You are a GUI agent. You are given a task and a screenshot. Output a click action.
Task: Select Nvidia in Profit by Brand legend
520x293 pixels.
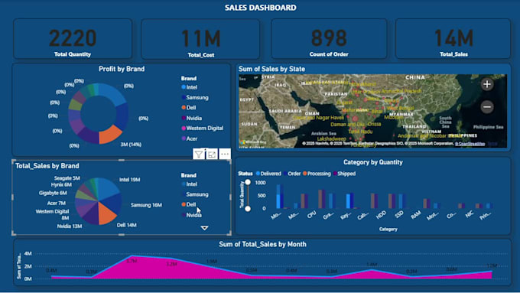point(192,118)
